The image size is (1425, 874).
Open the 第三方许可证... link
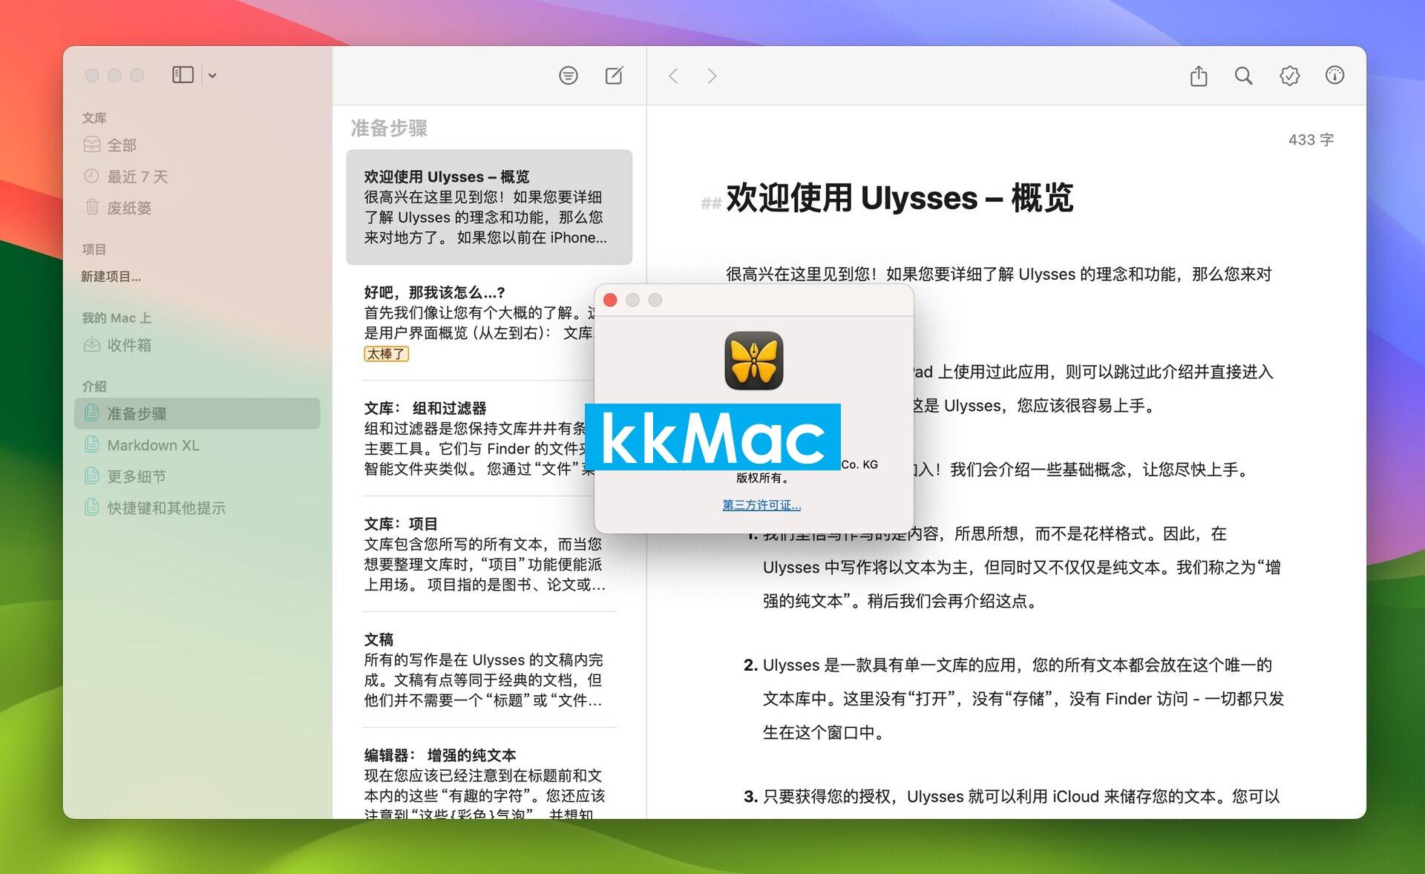click(x=761, y=505)
